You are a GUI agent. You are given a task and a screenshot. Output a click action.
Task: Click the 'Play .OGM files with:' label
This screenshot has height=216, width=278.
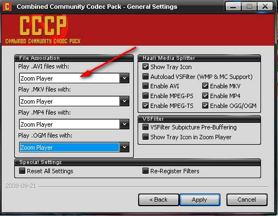tap(46, 135)
